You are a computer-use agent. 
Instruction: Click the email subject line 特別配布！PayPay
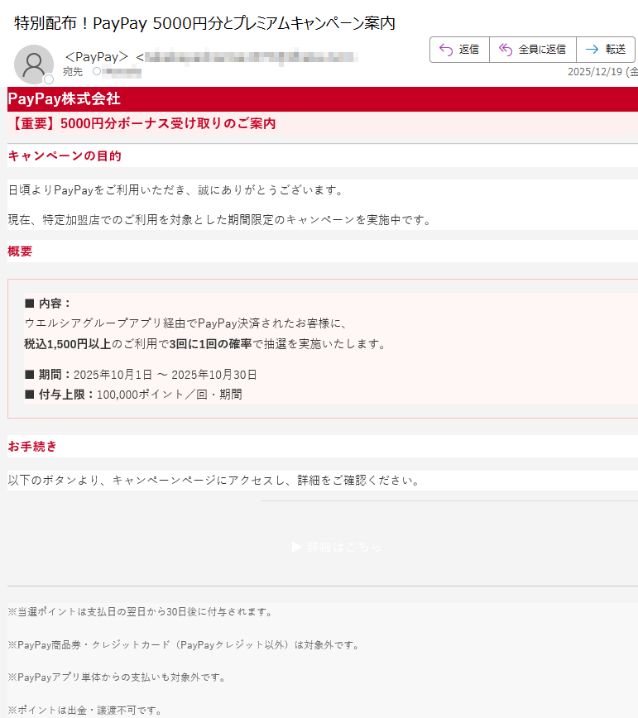(x=204, y=23)
